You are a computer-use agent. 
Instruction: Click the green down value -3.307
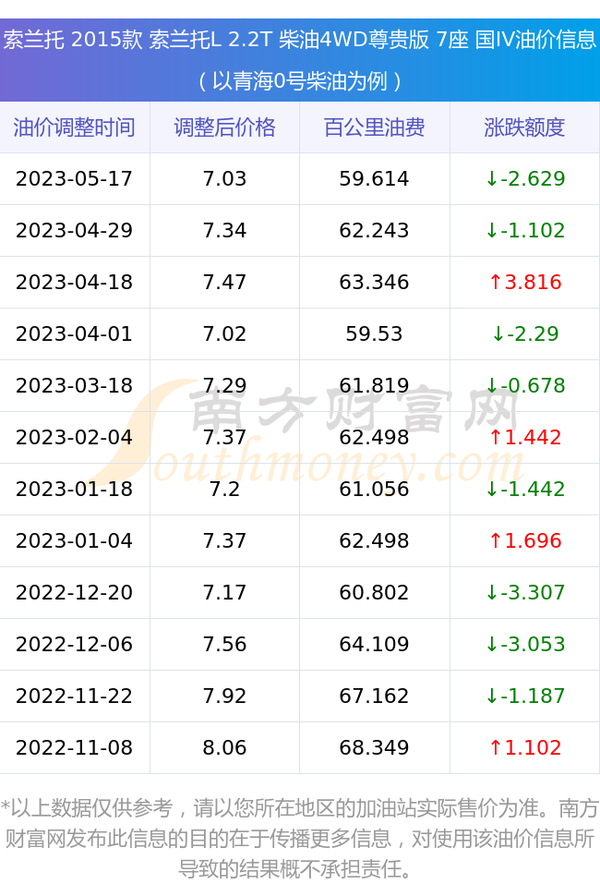click(x=525, y=592)
